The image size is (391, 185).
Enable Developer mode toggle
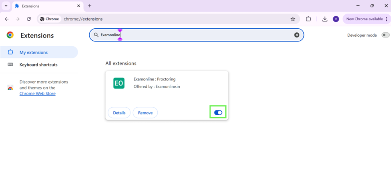385,35
